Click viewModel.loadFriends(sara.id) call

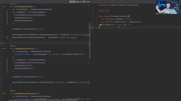tap(28, 29)
